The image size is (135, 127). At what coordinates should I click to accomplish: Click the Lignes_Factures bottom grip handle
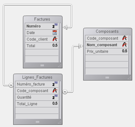[37, 122]
